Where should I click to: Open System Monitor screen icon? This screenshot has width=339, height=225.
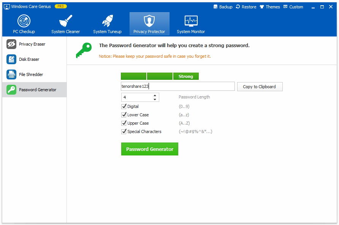pos(191,21)
